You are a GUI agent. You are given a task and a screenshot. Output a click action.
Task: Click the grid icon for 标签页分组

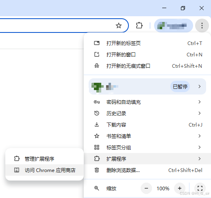coord(97,147)
